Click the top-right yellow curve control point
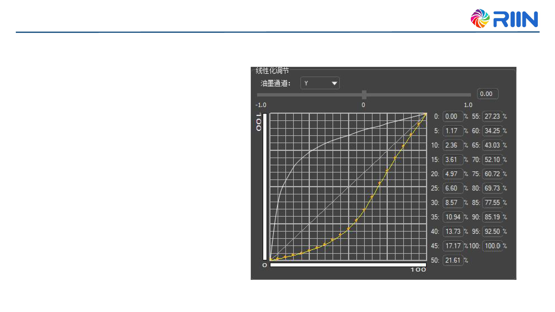The image size is (555, 312). point(426,114)
